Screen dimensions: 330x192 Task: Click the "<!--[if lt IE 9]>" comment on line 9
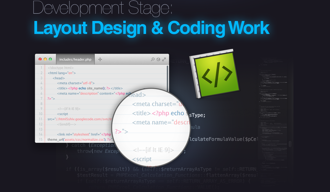point(69,109)
